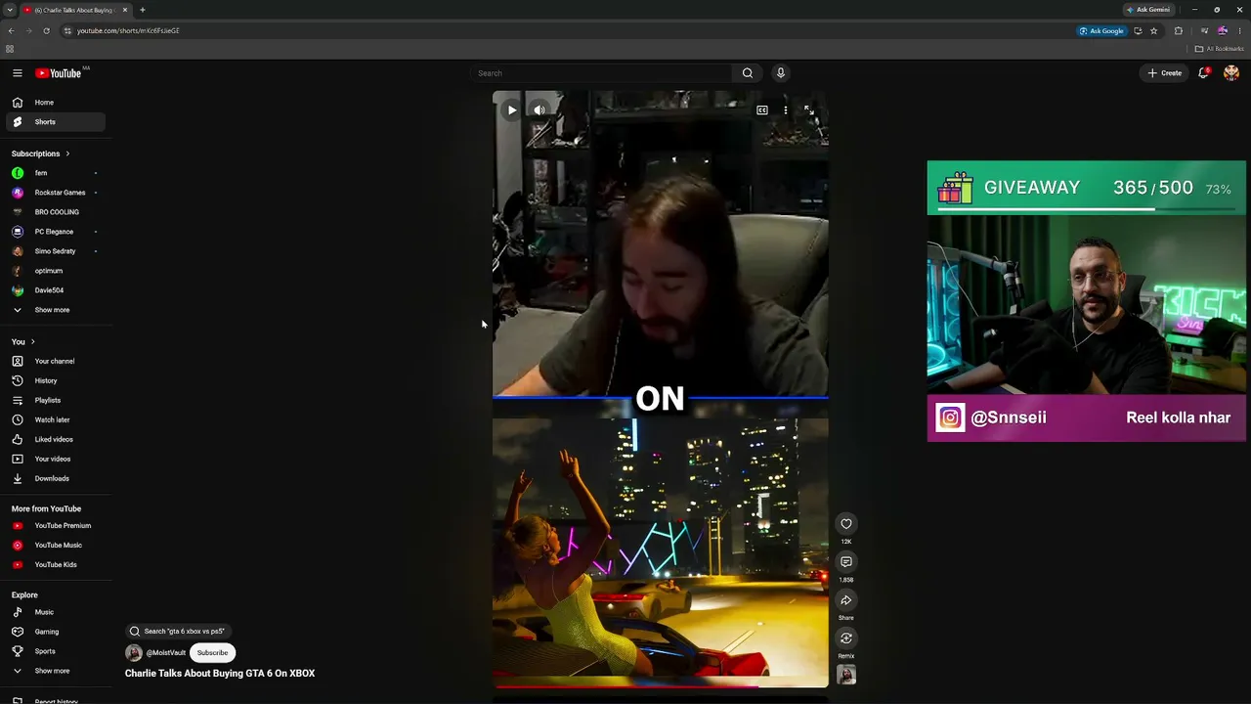Open the Davie504 subscription
1251x704 pixels.
[56, 290]
